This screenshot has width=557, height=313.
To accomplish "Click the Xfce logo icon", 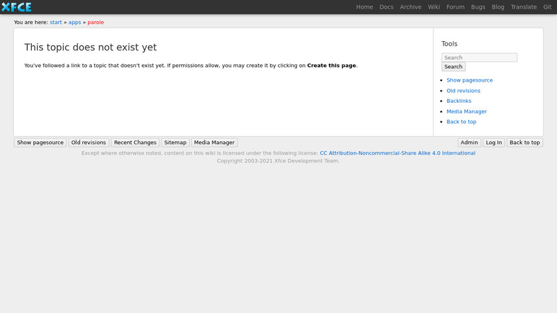I will click(16, 7).
